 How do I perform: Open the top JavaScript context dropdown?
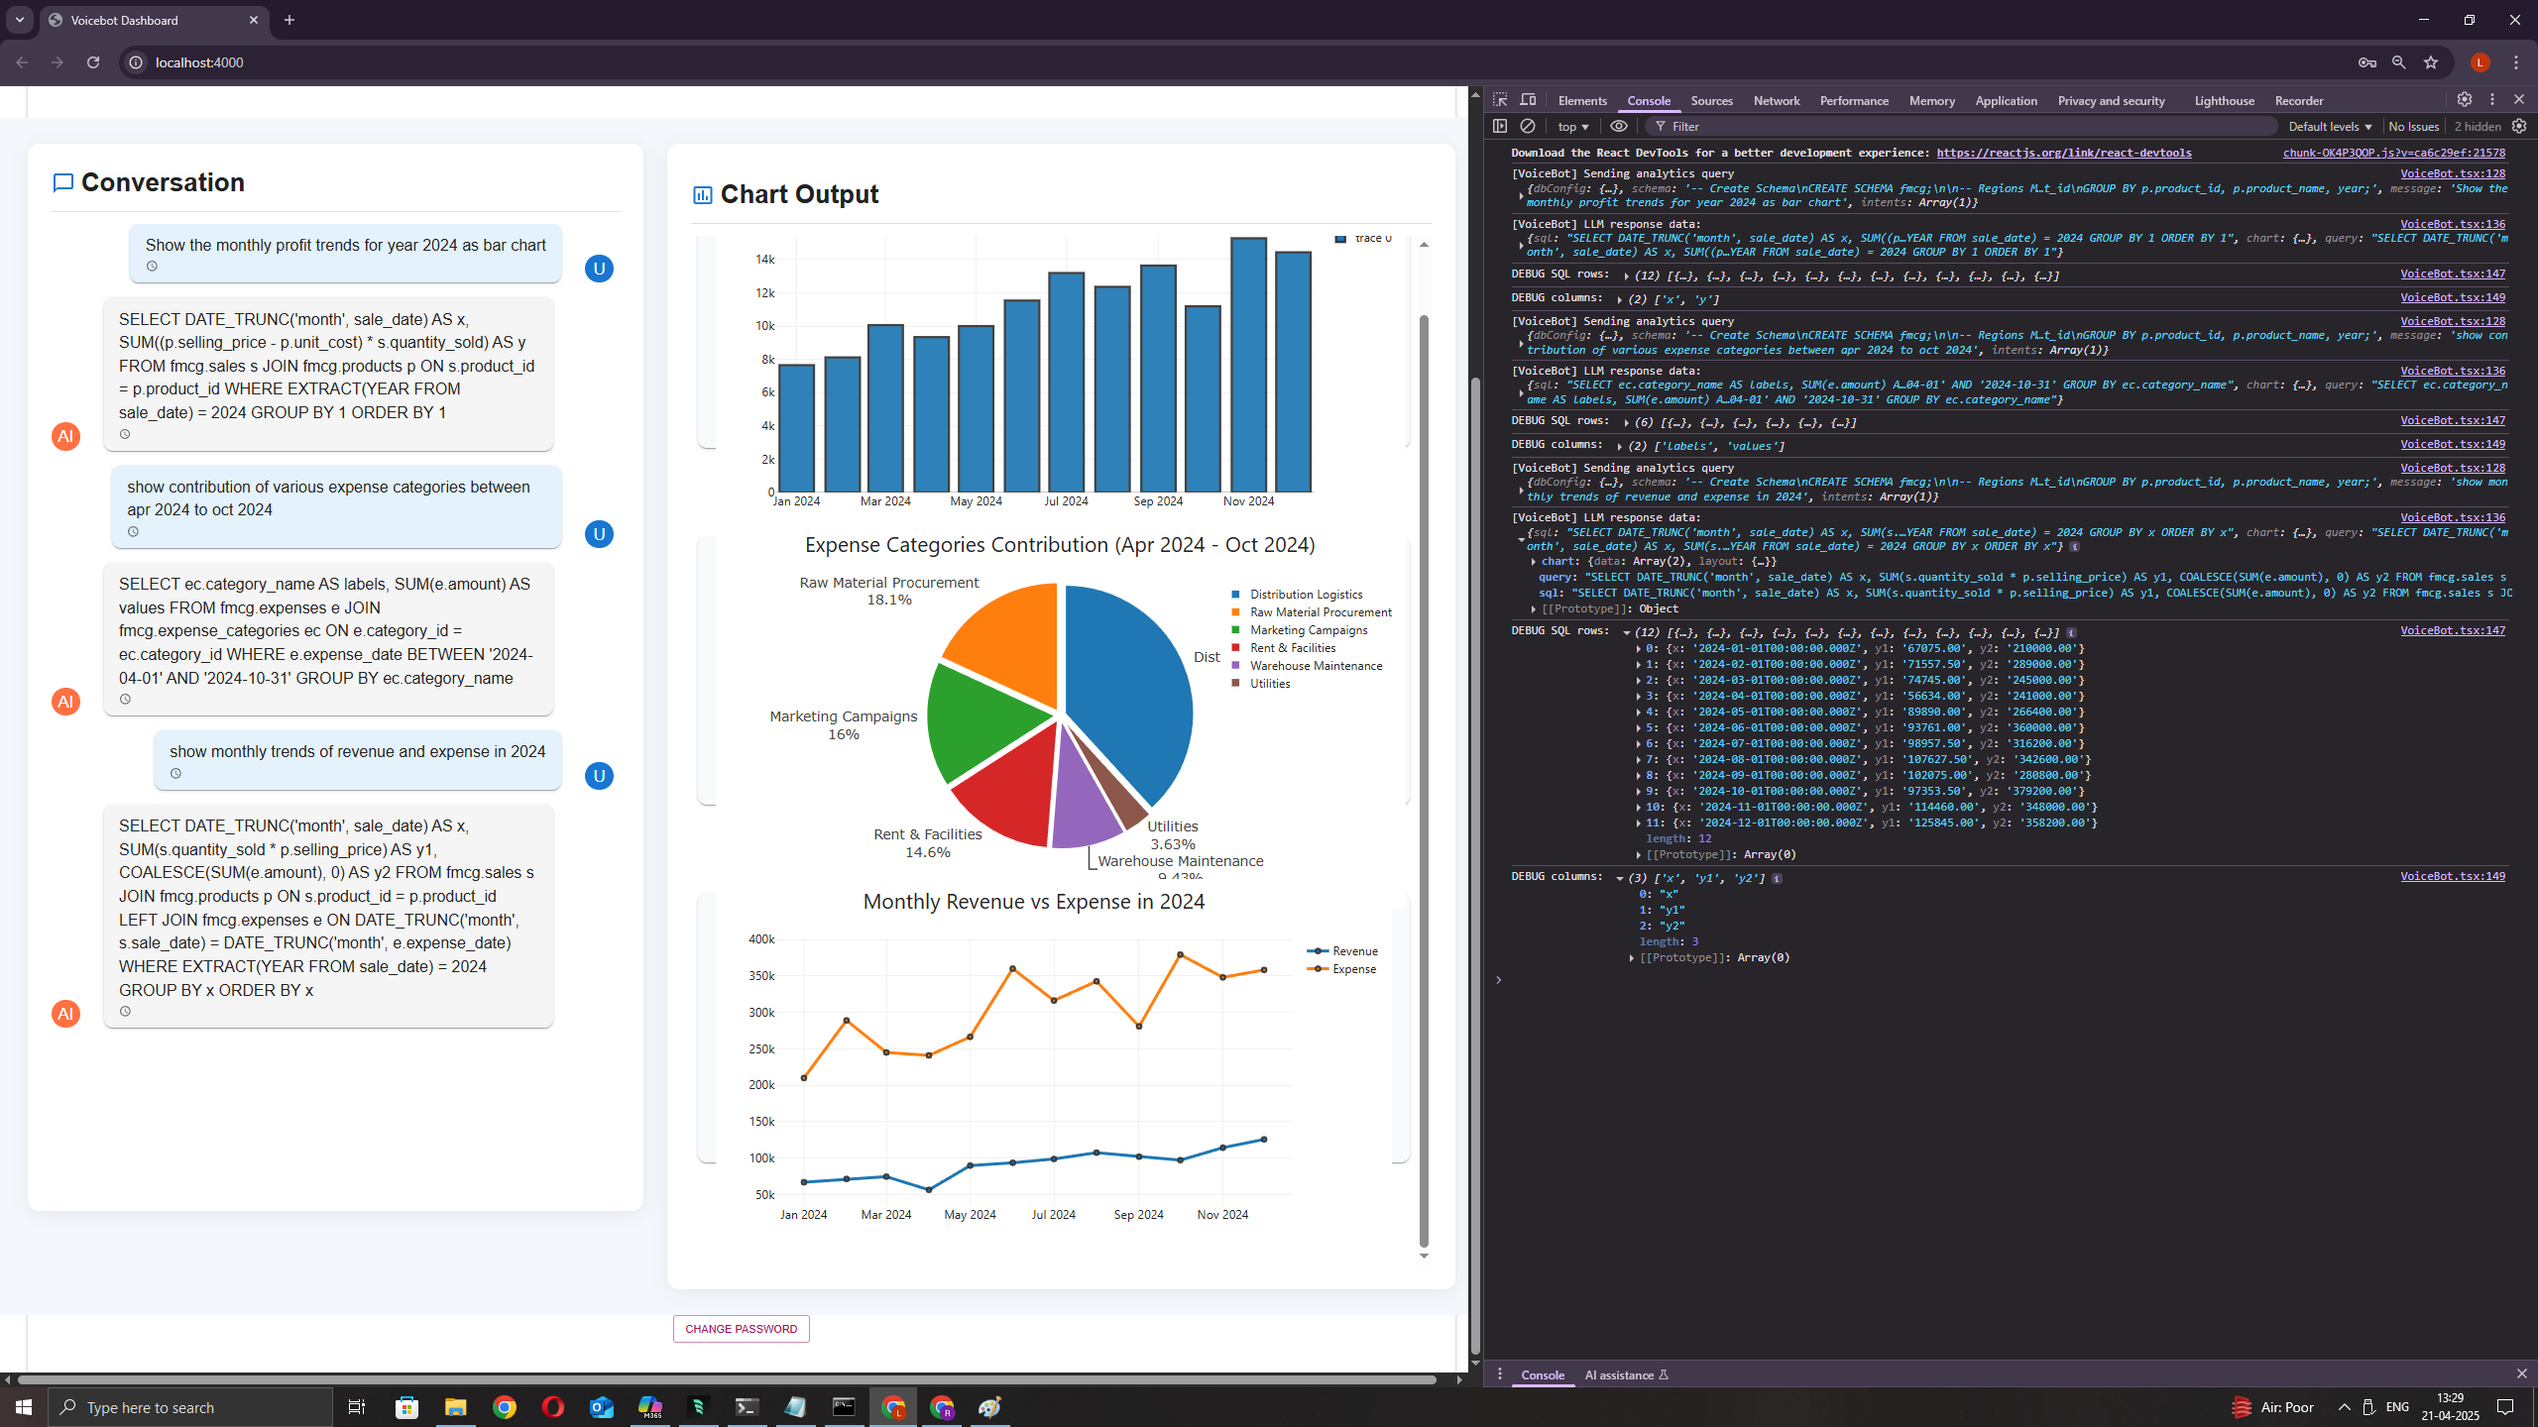1572,127
